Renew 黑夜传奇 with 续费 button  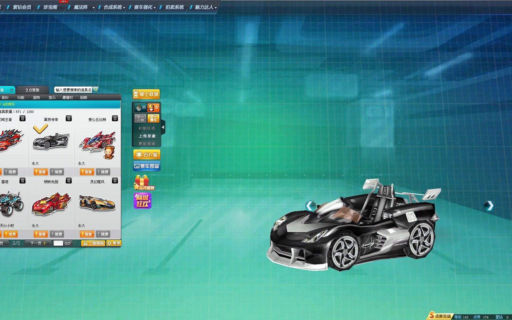coord(57,172)
